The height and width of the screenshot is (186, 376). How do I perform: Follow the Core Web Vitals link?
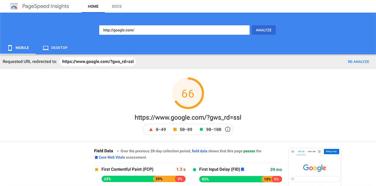click(112, 157)
